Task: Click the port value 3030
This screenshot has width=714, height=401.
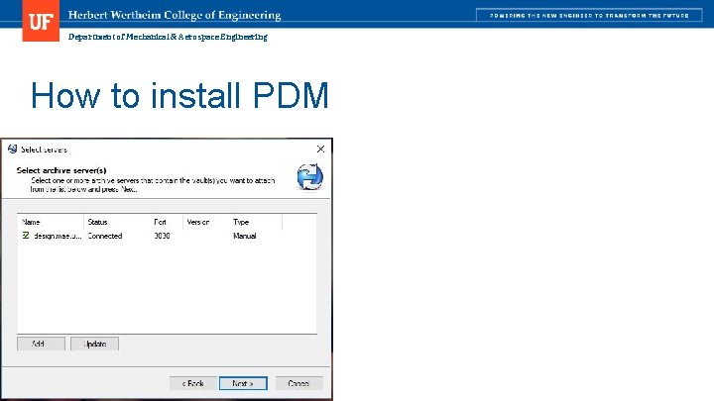Action: pos(162,236)
